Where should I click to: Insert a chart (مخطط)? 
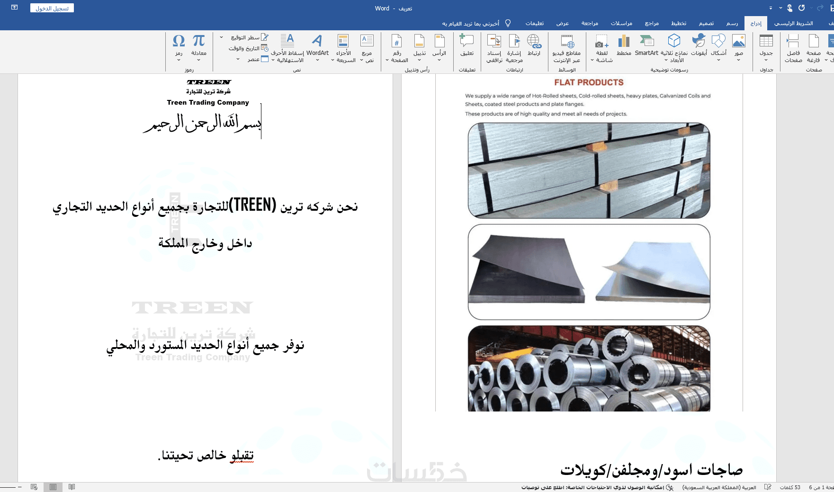624,45
